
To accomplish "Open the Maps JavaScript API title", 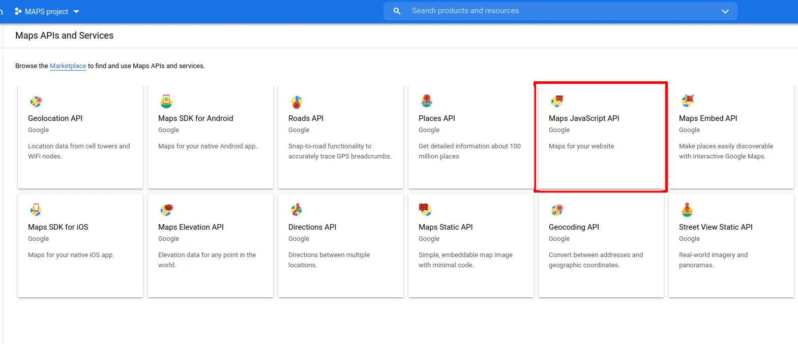I will (584, 118).
